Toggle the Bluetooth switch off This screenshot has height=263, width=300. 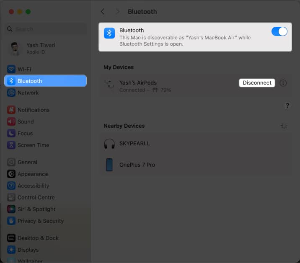click(279, 31)
